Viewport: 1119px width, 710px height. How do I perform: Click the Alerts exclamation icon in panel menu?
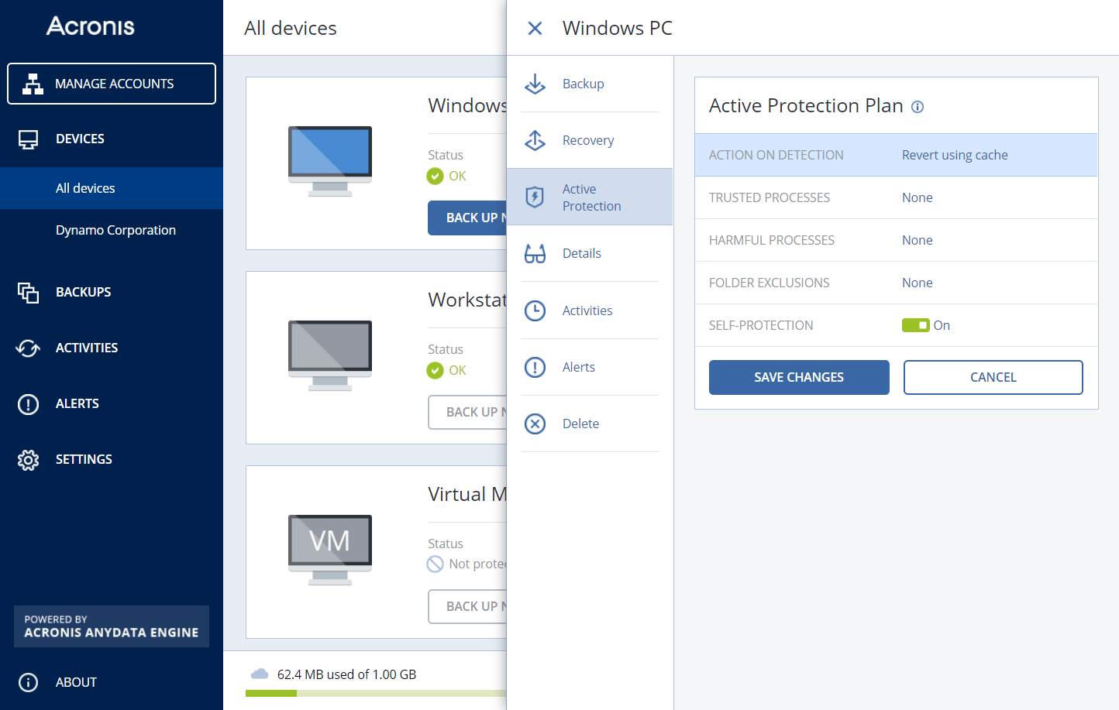click(535, 367)
